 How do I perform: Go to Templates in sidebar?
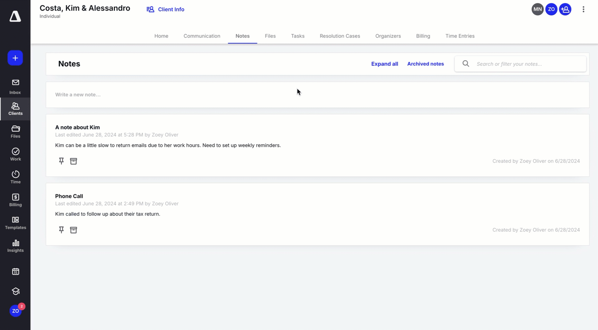point(15,223)
